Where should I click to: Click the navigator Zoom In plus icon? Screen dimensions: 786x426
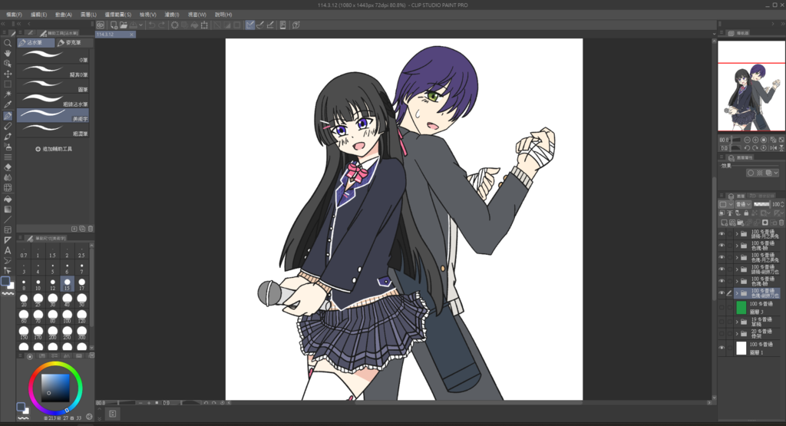point(755,140)
